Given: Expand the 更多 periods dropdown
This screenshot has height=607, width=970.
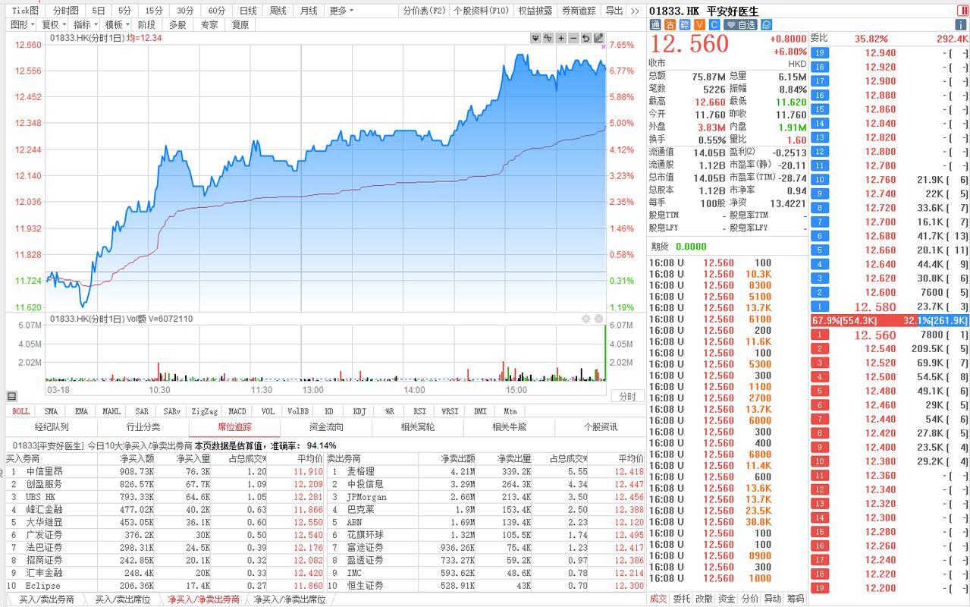Looking at the screenshot, I should click(x=341, y=11).
